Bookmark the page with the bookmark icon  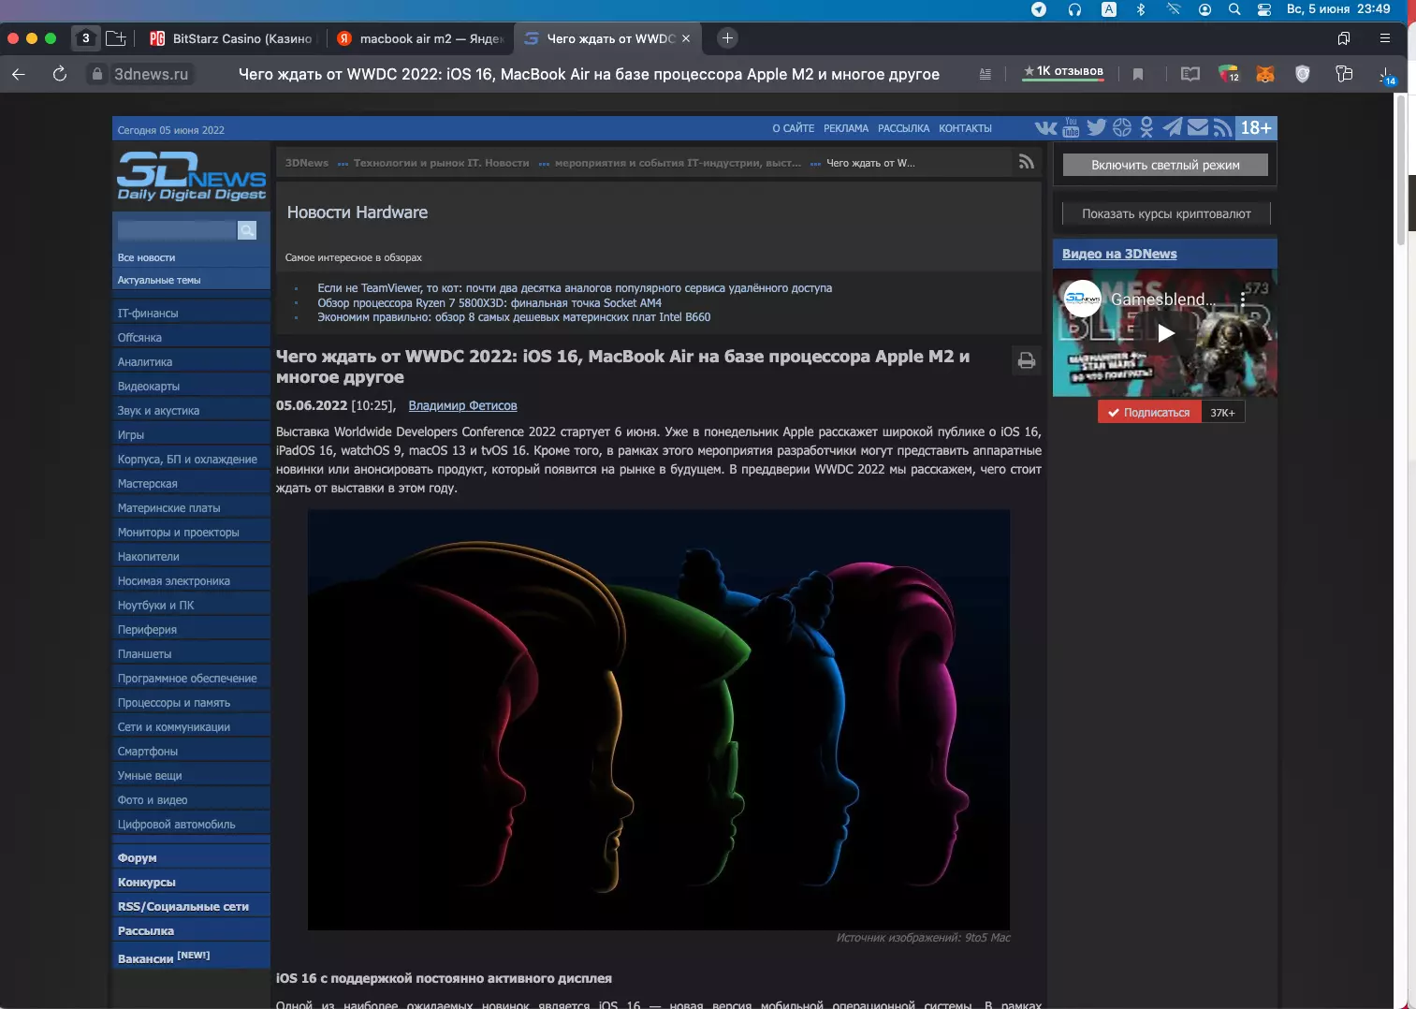[x=1138, y=74]
